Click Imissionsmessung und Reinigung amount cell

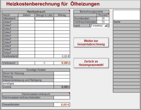62,80
